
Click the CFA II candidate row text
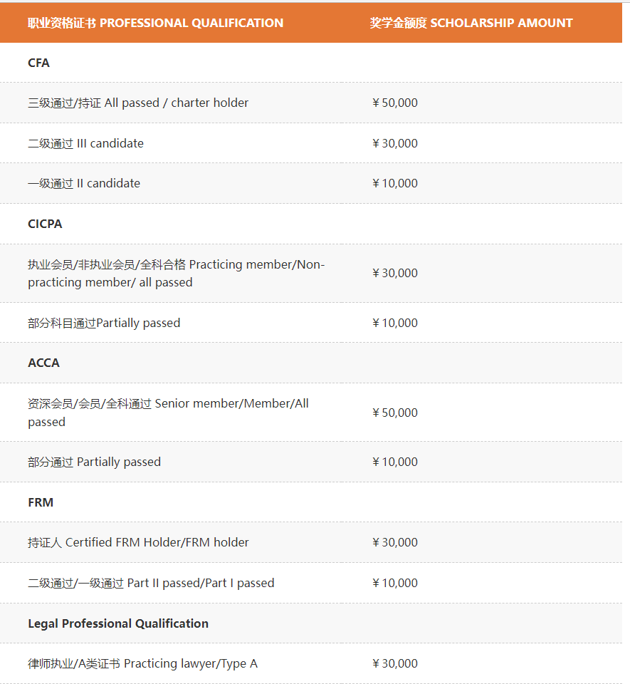(84, 183)
